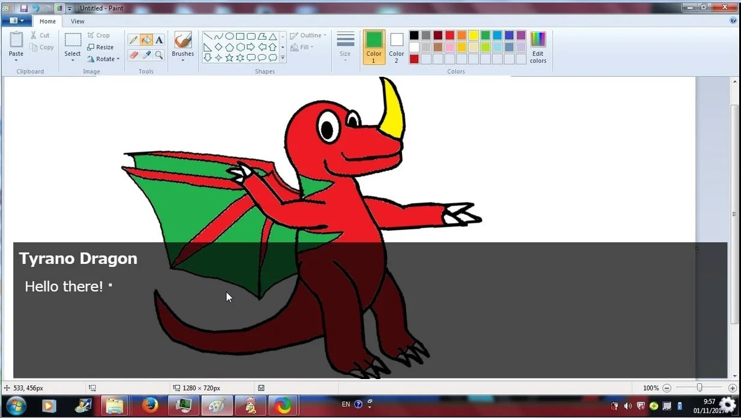Select the Text tool

[x=159, y=40]
